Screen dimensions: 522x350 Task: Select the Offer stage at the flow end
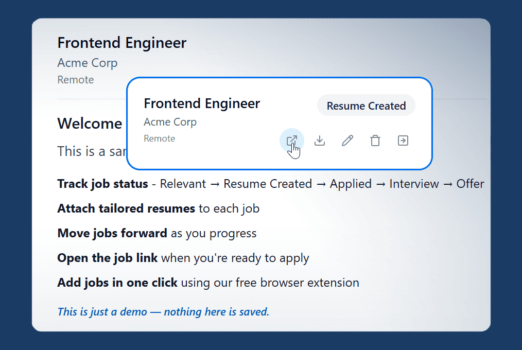click(x=470, y=184)
